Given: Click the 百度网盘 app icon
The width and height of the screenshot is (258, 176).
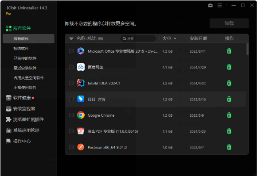Looking at the screenshot, I should [x=81, y=67].
